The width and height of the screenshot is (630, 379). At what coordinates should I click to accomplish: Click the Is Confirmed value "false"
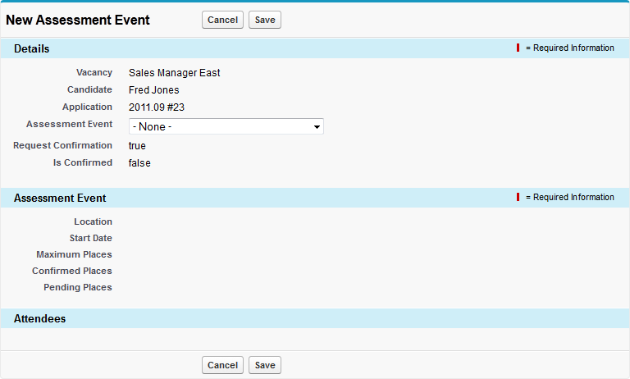139,163
